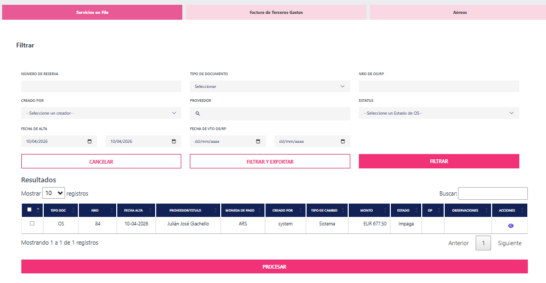The image size is (546, 283).
Task: Apply filters with the Filtrar button
Action: pyautogui.click(x=439, y=161)
